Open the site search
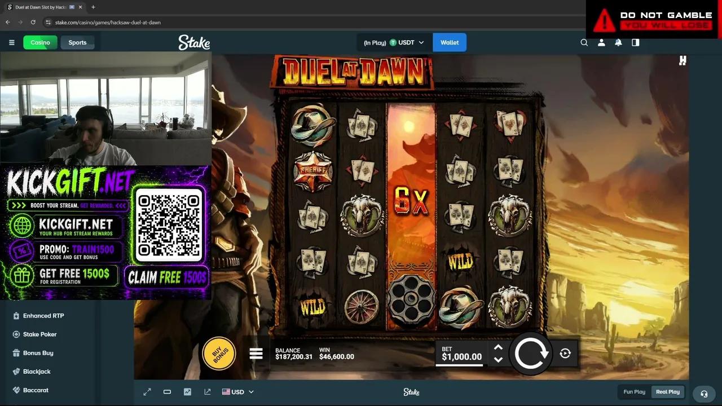The width and height of the screenshot is (722, 406). pyautogui.click(x=584, y=42)
